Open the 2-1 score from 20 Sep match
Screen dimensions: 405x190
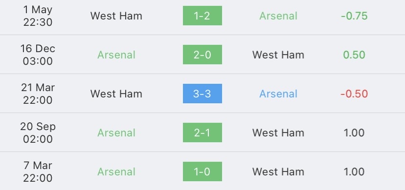click(202, 133)
